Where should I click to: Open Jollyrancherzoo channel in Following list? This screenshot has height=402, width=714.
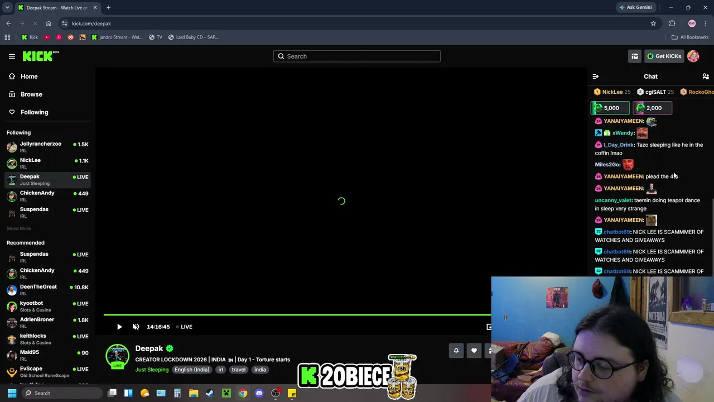[47, 147]
